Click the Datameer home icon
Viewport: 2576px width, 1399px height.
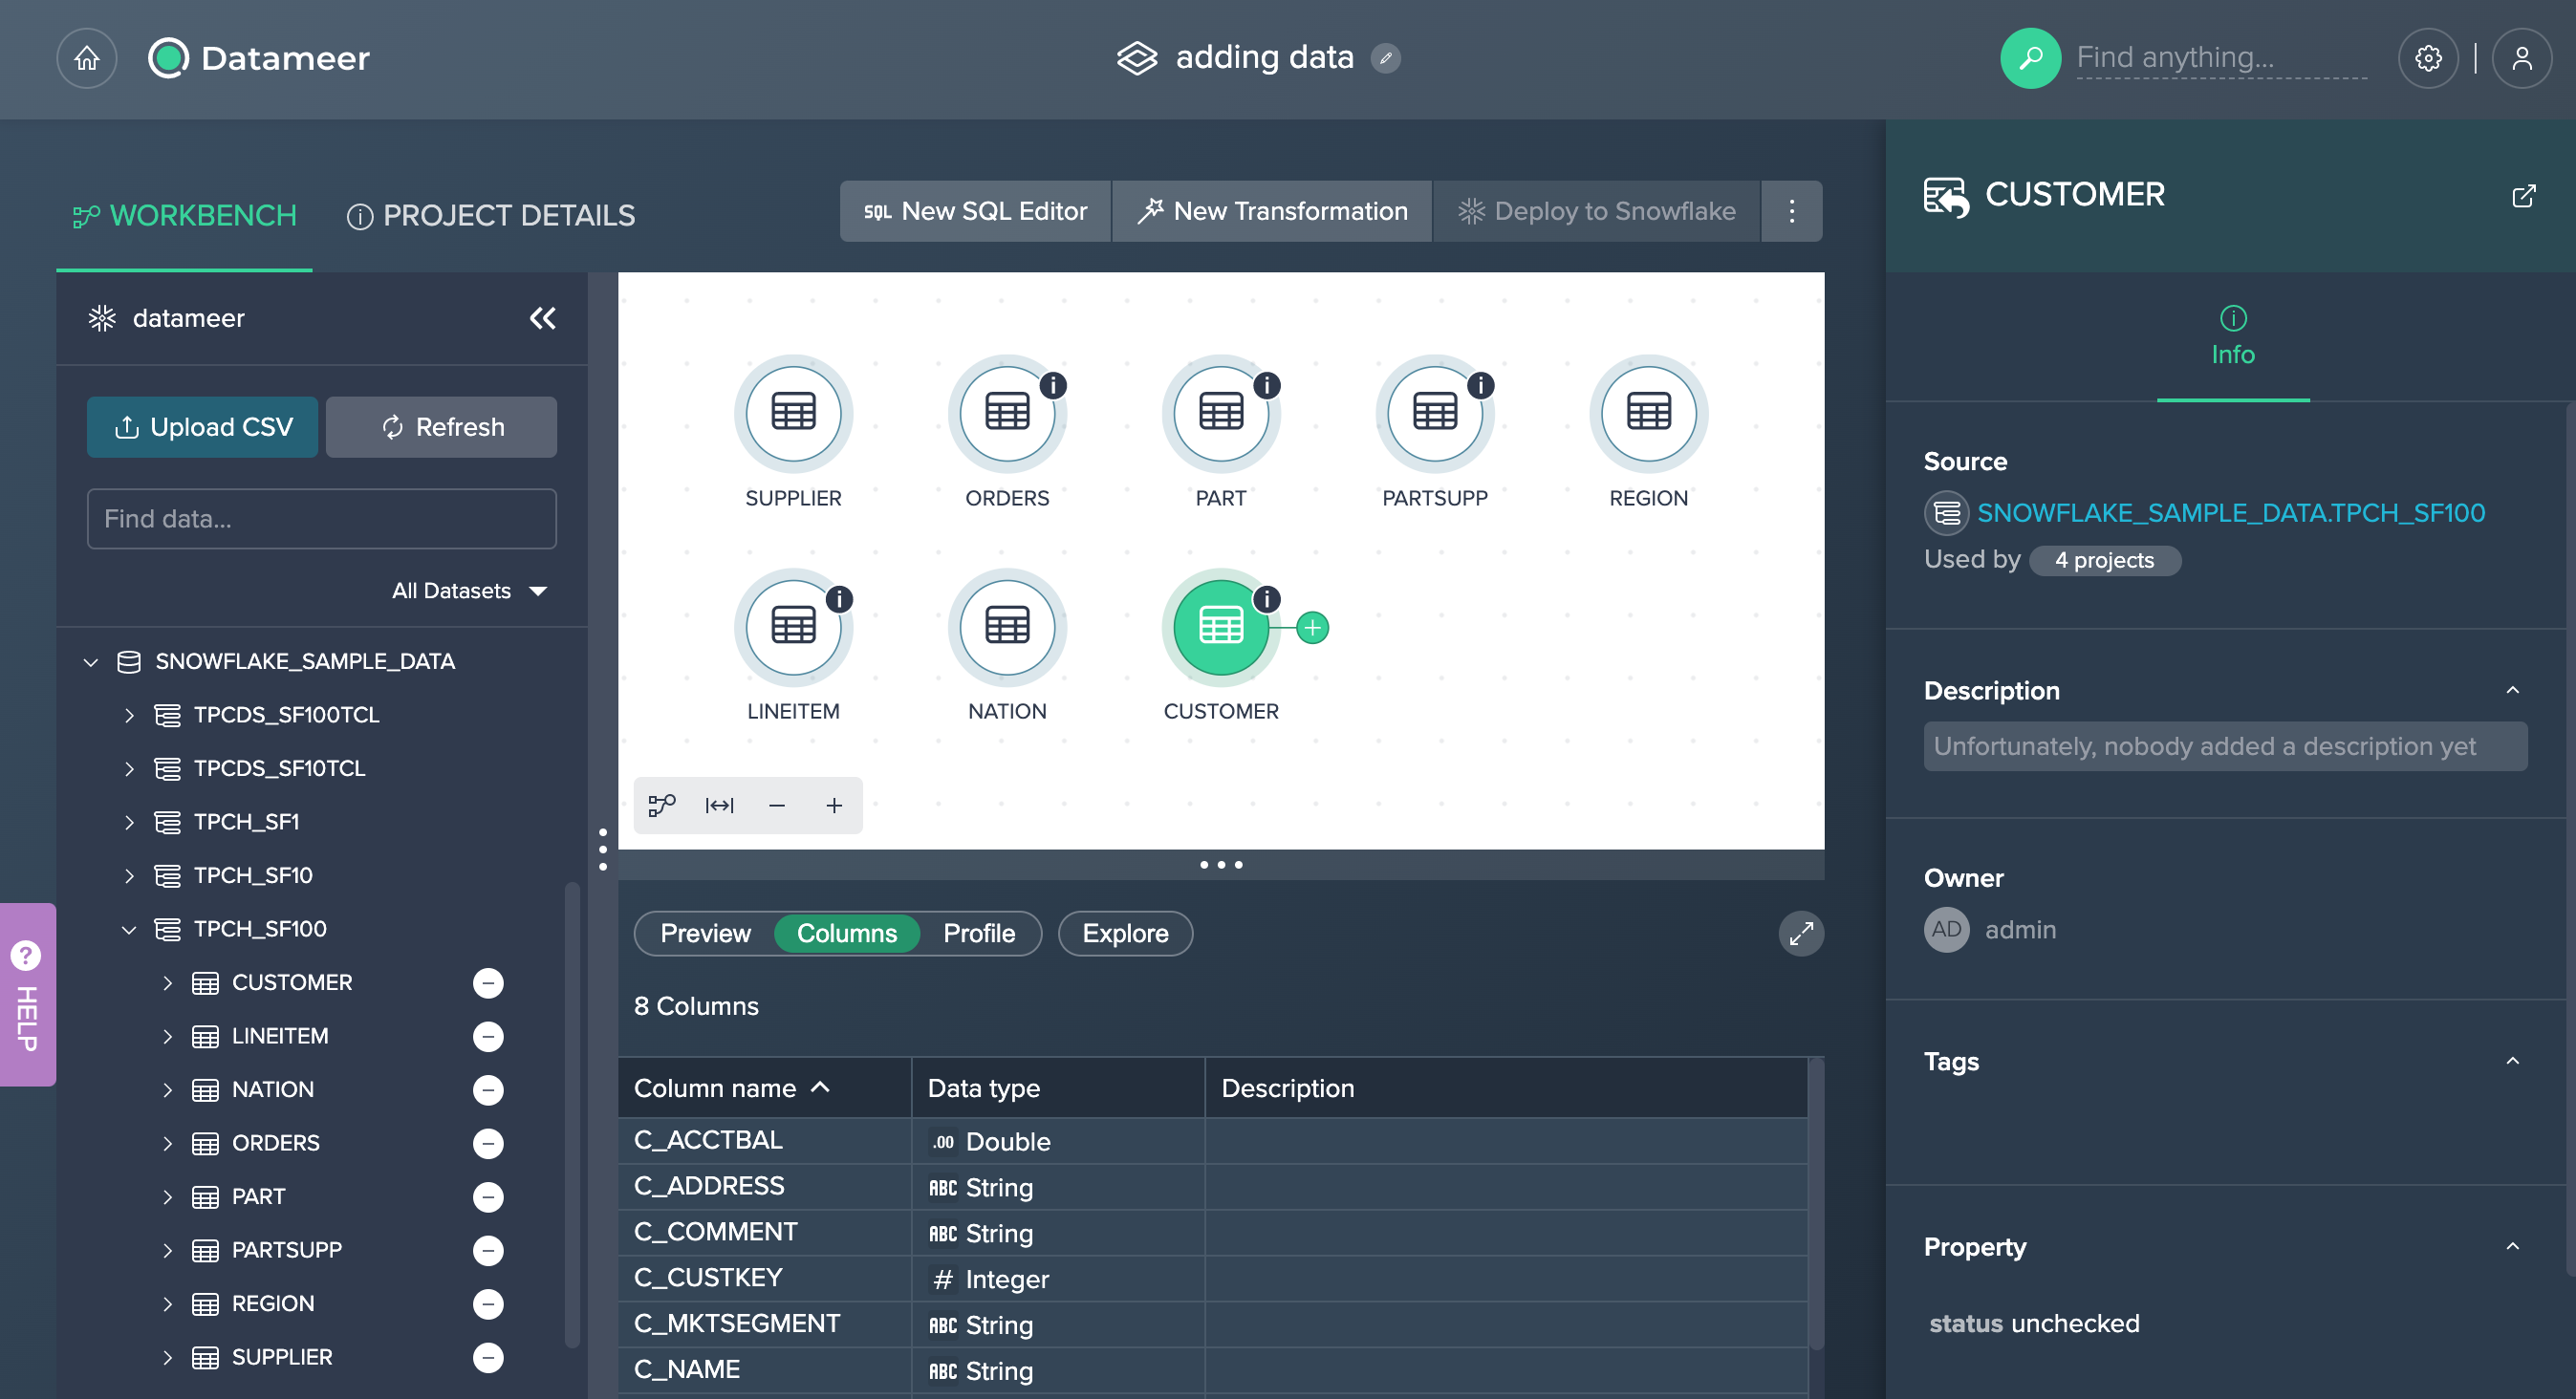pos(85,58)
